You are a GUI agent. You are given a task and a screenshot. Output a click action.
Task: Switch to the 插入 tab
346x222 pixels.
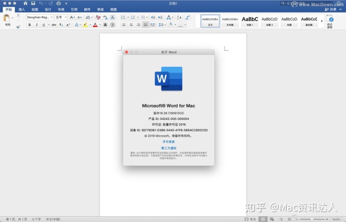click(22, 10)
